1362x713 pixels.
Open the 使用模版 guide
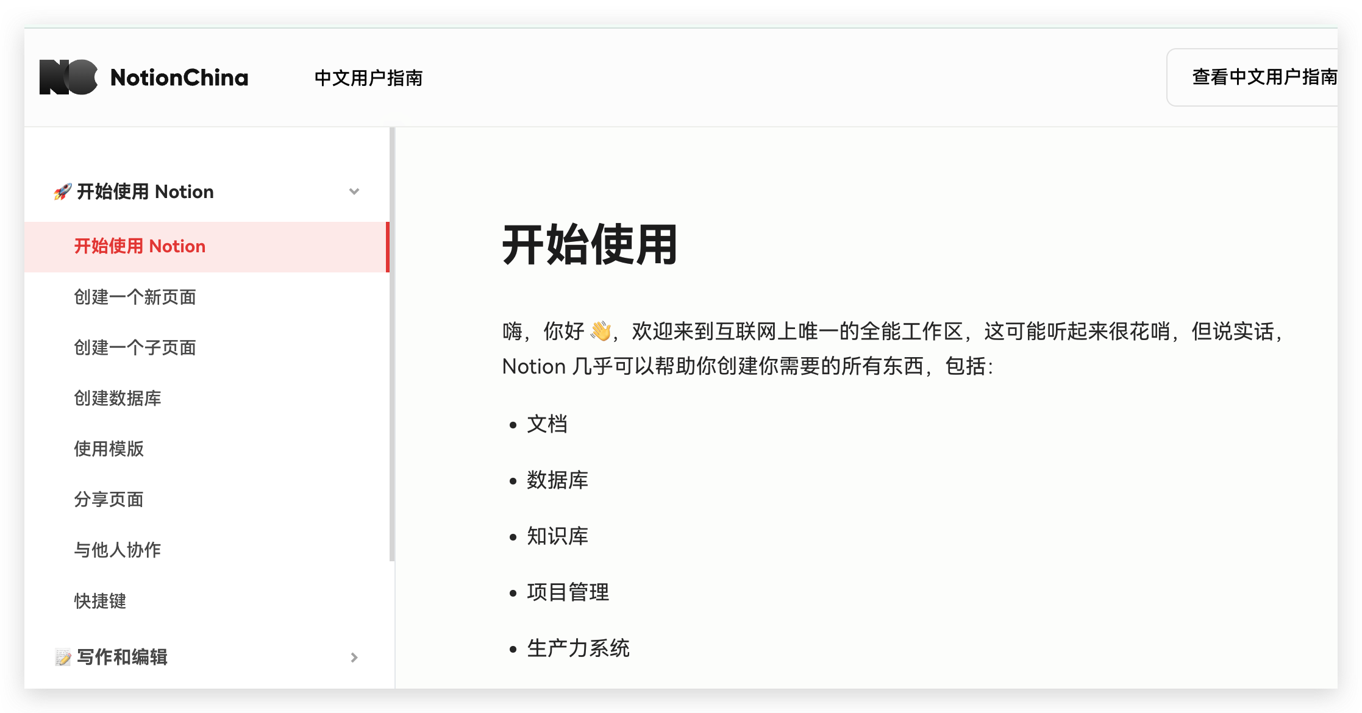click(109, 449)
